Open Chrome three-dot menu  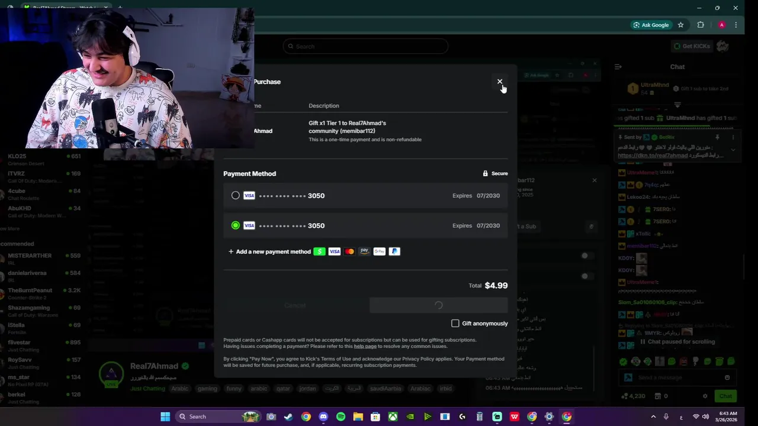pyautogui.click(x=736, y=25)
